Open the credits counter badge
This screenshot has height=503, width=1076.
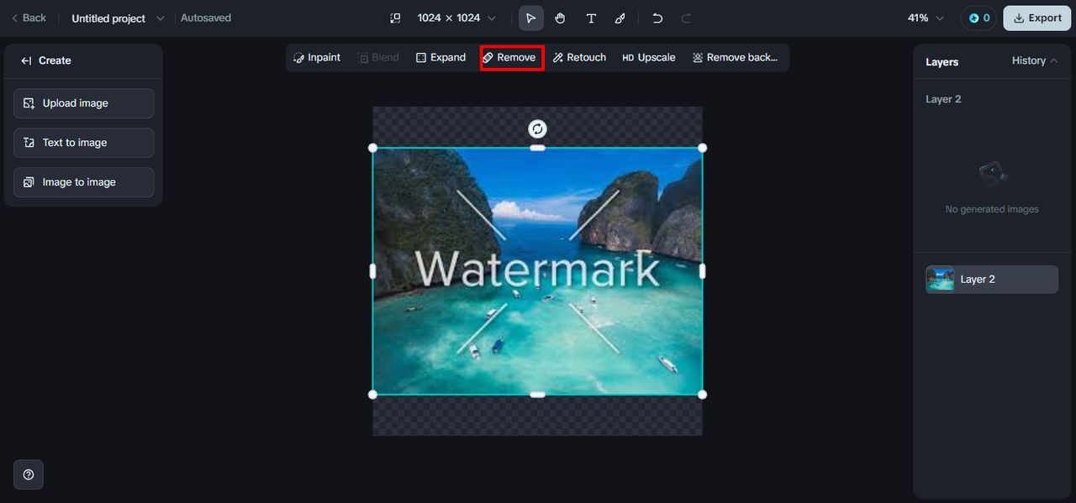(x=978, y=18)
